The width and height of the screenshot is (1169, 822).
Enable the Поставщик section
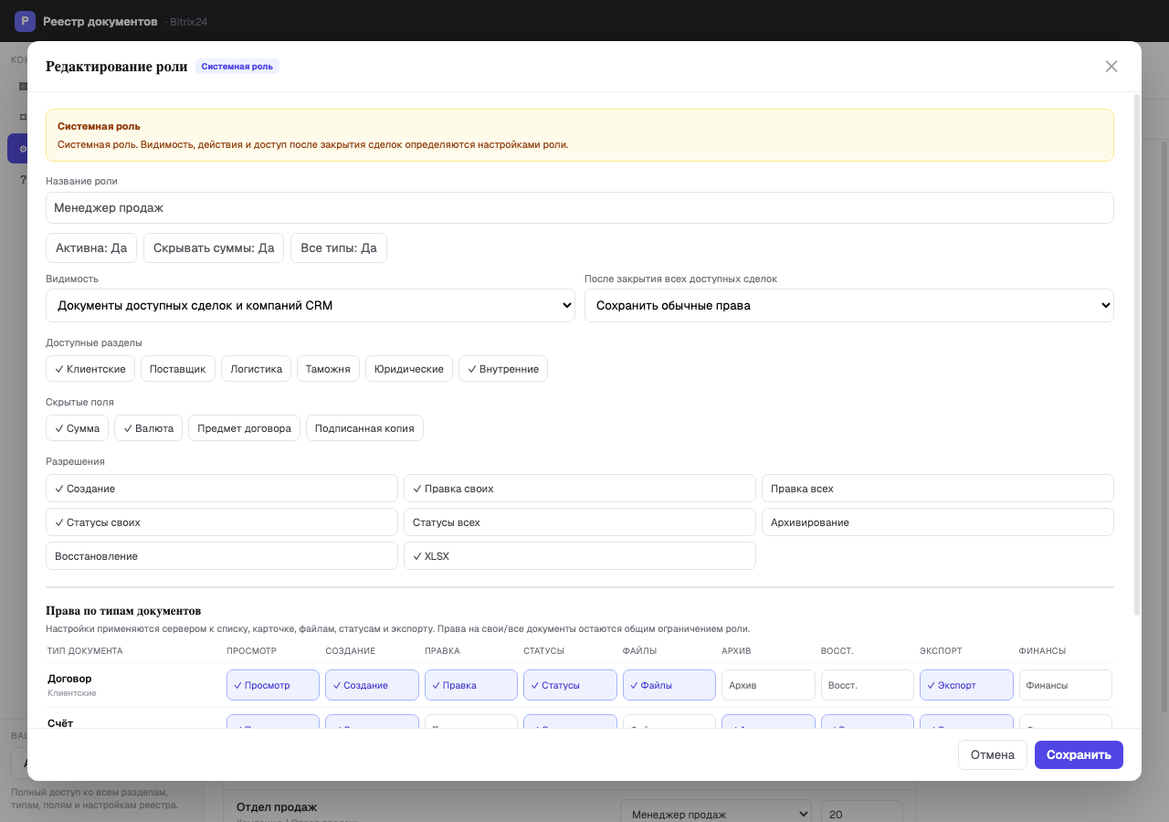(178, 369)
